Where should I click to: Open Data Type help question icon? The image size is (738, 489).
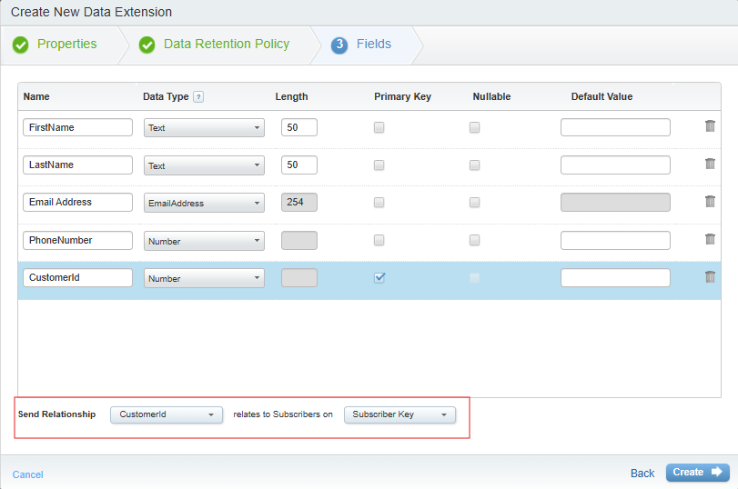[198, 97]
